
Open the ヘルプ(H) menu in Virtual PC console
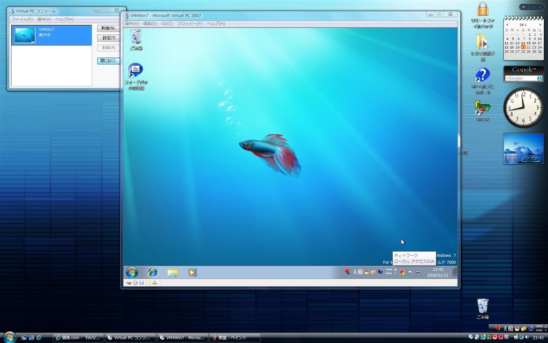click(x=64, y=20)
